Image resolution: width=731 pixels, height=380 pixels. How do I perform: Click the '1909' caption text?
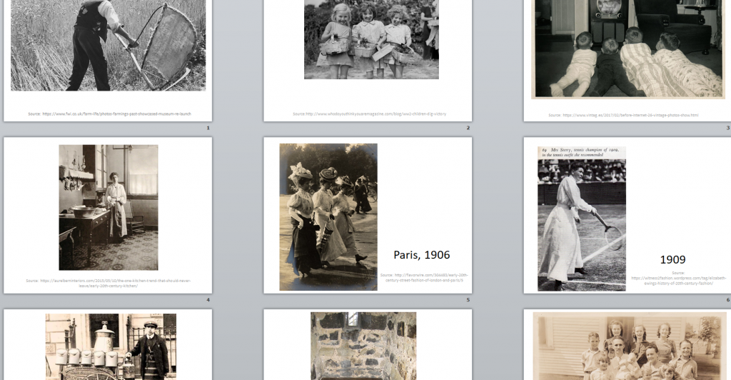672,260
